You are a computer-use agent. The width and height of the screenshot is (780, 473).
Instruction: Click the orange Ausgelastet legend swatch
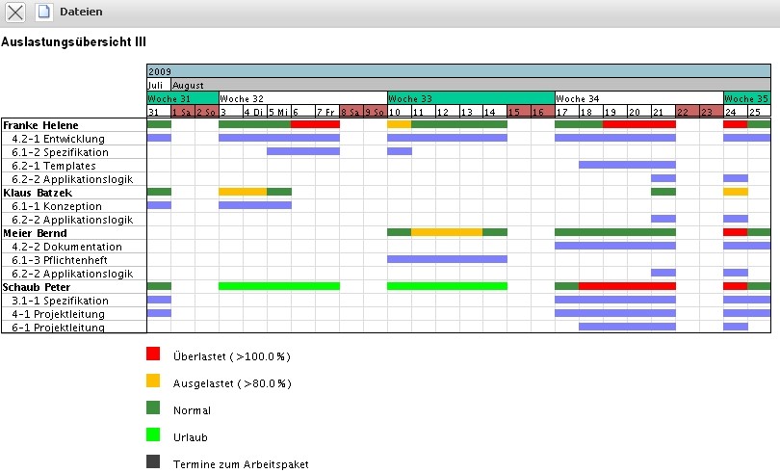point(153,381)
